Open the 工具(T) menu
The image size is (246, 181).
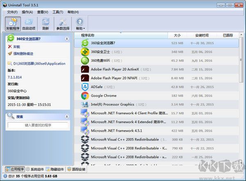(58, 12)
